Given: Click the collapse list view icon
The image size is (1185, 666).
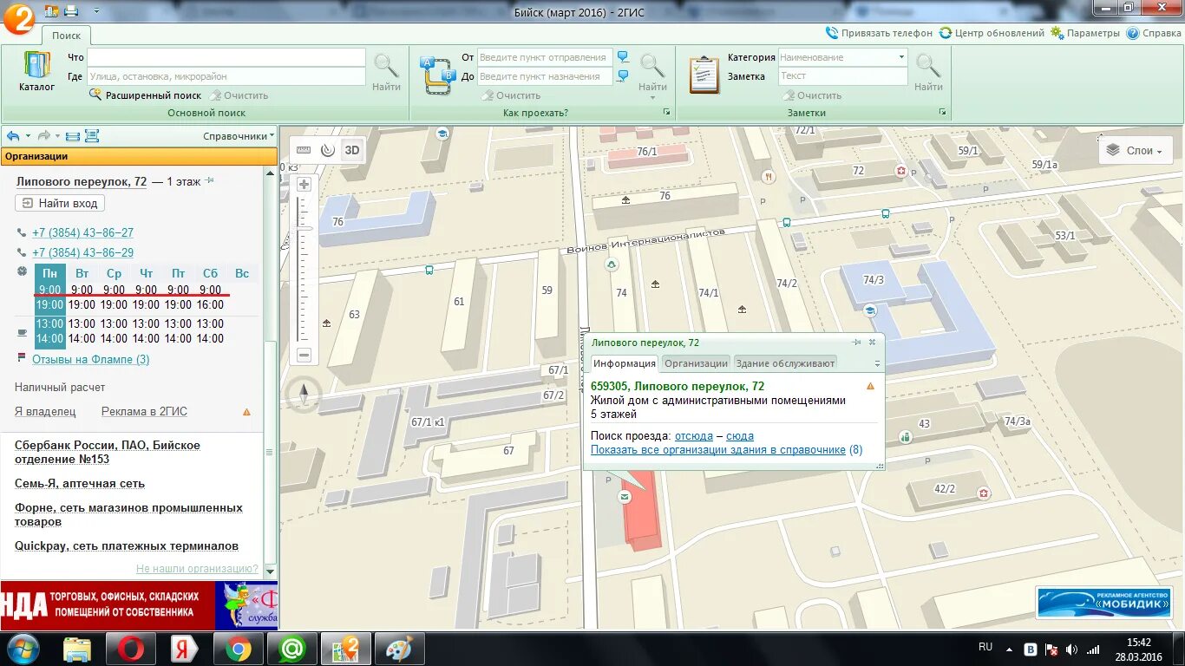Looking at the screenshot, I should (x=73, y=136).
